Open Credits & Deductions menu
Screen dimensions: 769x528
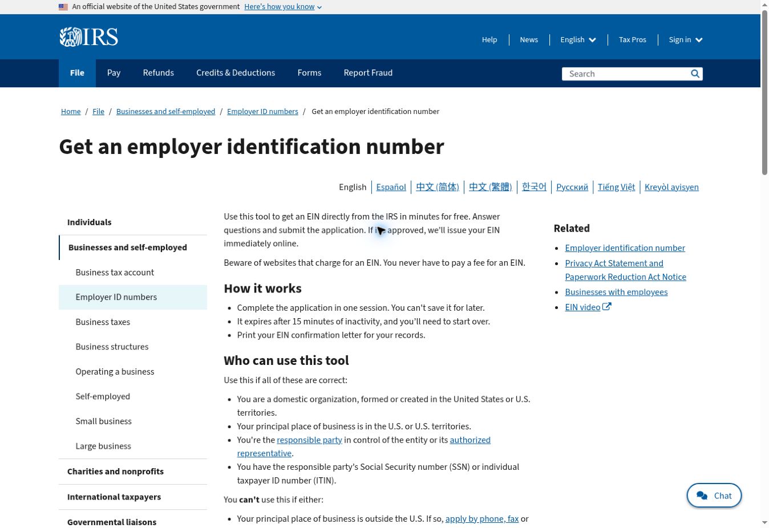(236, 73)
